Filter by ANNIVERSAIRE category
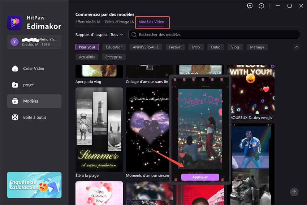Viewport: 307px width, 205px height. tap(146, 47)
